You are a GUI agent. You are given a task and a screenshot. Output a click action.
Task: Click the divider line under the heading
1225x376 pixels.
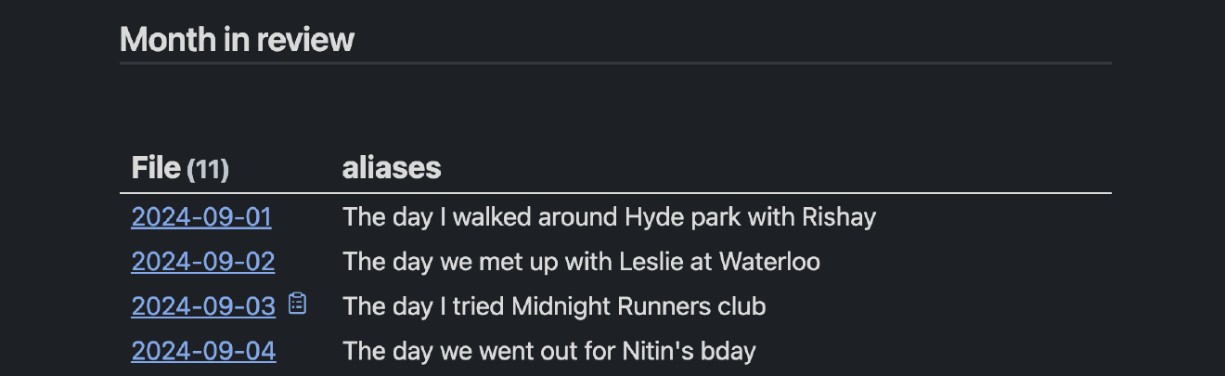tap(615, 63)
